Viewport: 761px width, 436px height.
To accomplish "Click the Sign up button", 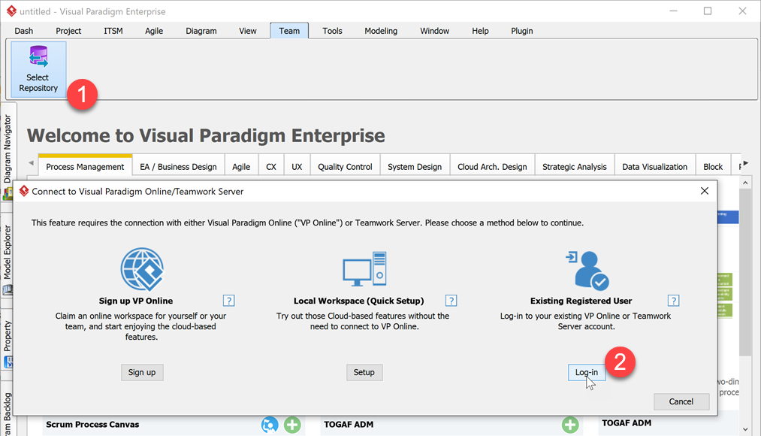I will 142,372.
